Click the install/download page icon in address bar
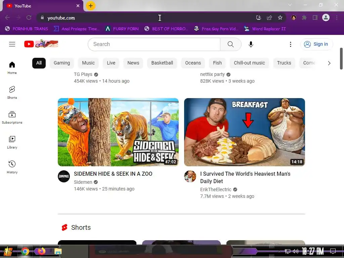Image resolution: width=344 pixels, height=258 pixels. coord(259,17)
